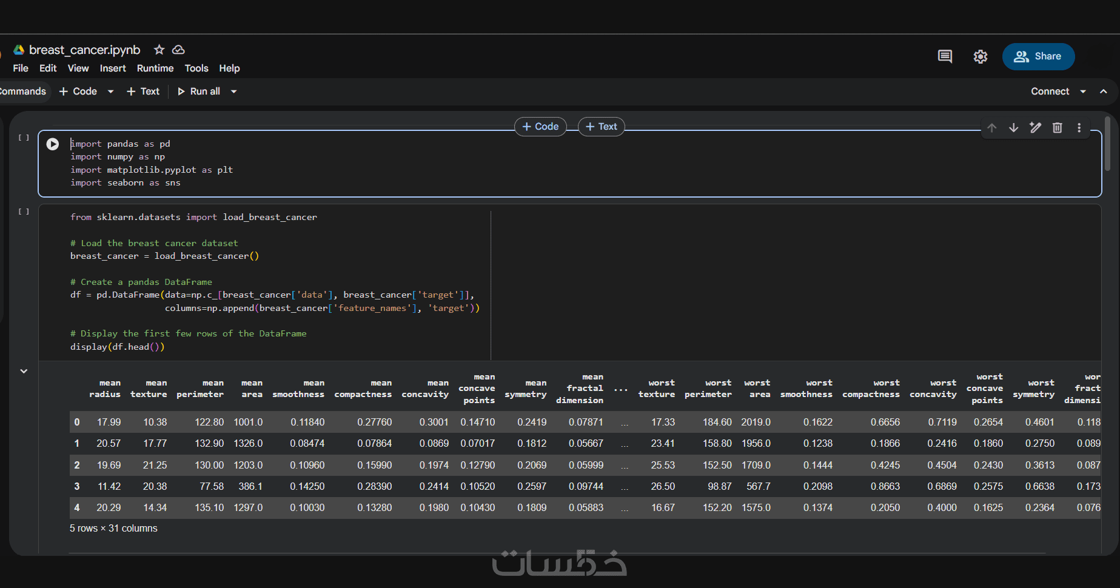Click the '5 rows × 31 columns' summary text

pos(113,529)
